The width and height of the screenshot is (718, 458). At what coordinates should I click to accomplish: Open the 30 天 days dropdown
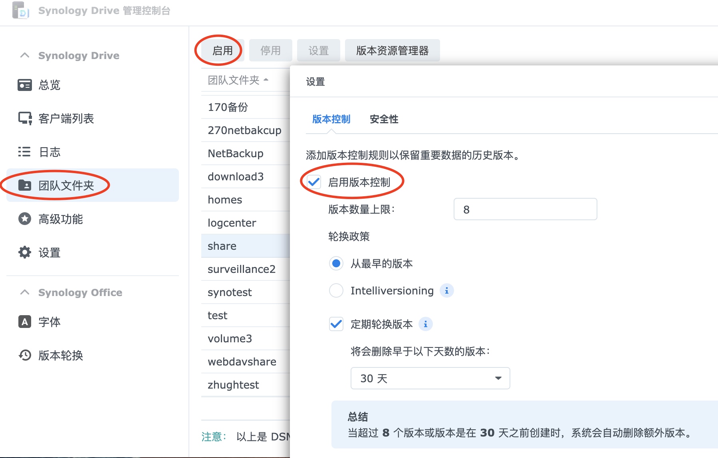tap(430, 378)
